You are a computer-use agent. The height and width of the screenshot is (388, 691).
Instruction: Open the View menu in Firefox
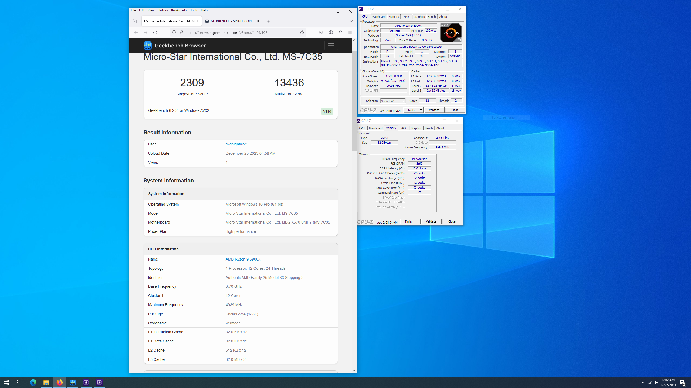151,10
